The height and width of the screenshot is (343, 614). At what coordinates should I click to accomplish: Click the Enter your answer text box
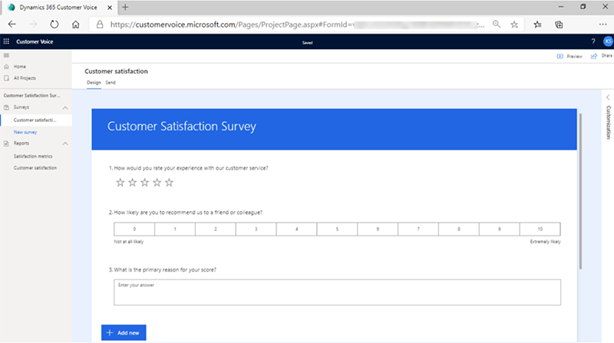[x=337, y=292]
